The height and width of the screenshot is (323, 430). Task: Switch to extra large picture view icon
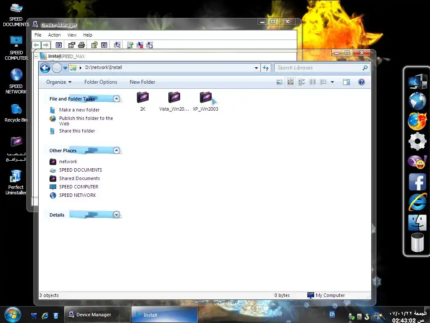pos(279,82)
